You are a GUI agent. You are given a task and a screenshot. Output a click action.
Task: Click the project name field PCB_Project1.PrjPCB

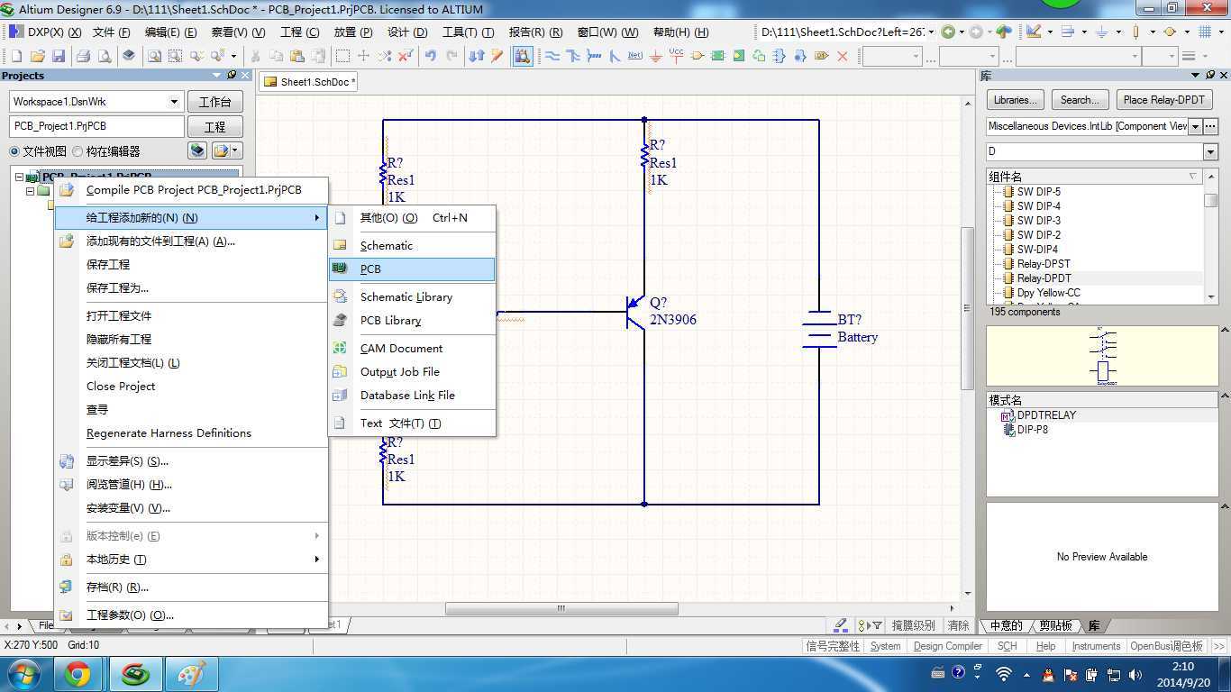click(x=96, y=127)
